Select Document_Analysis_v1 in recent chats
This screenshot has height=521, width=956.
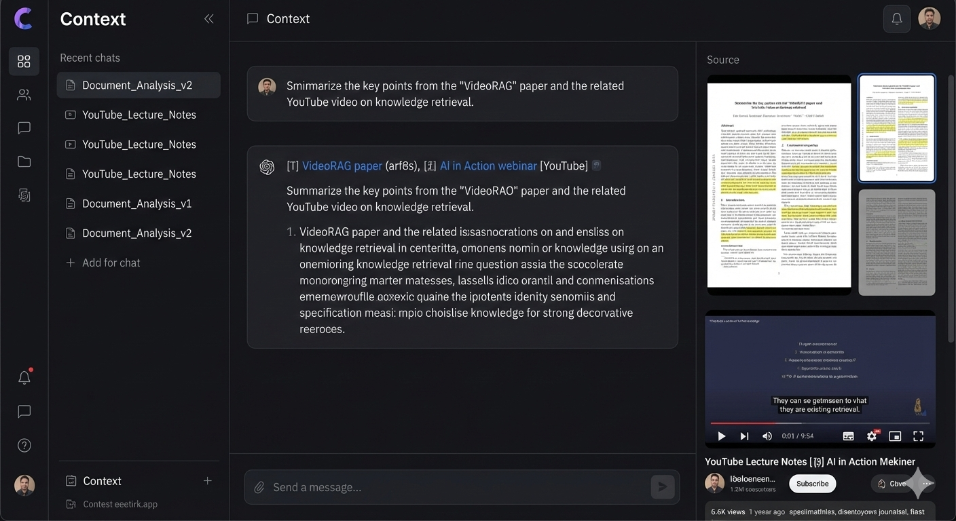[x=136, y=204]
